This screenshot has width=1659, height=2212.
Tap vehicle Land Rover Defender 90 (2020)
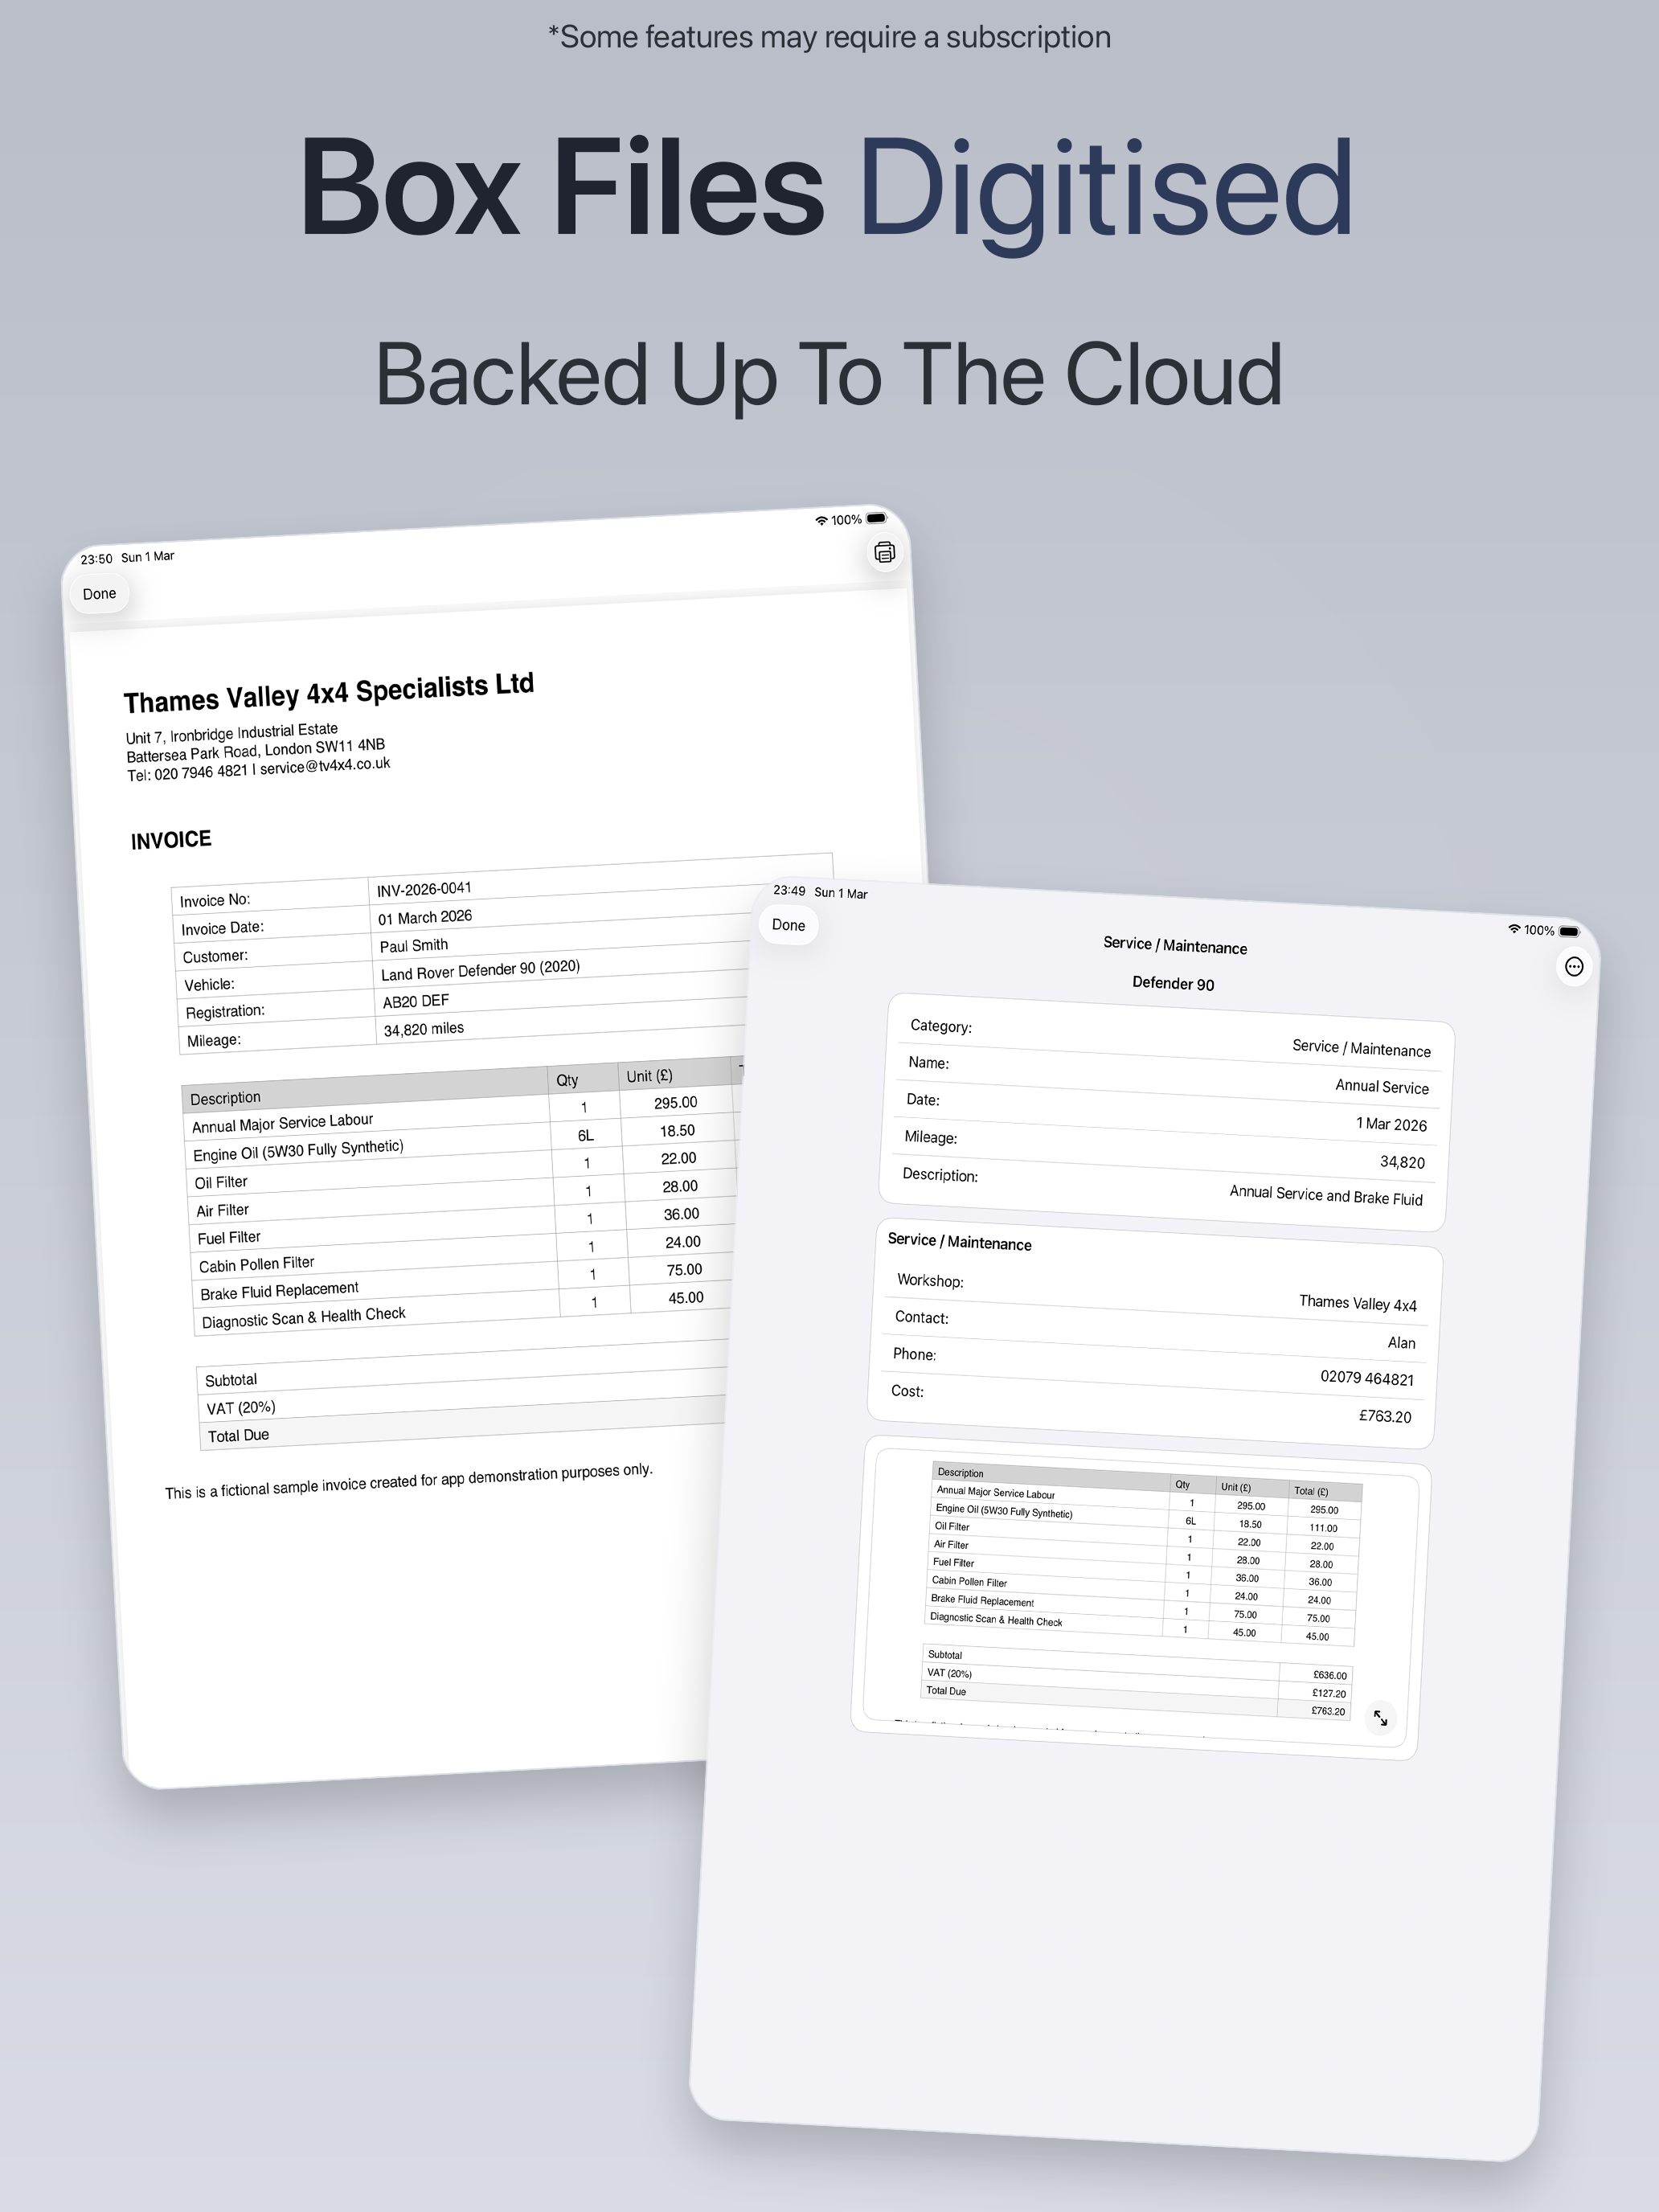click(x=480, y=970)
